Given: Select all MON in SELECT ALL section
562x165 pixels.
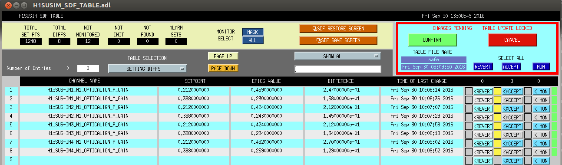Looking at the screenshot, I should click(541, 67).
